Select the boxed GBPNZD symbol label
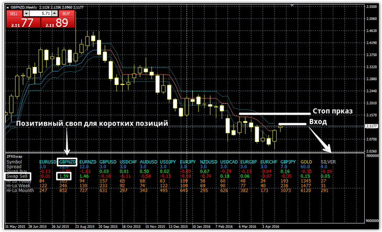This screenshot has width=382, height=232. (x=67, y=162)
